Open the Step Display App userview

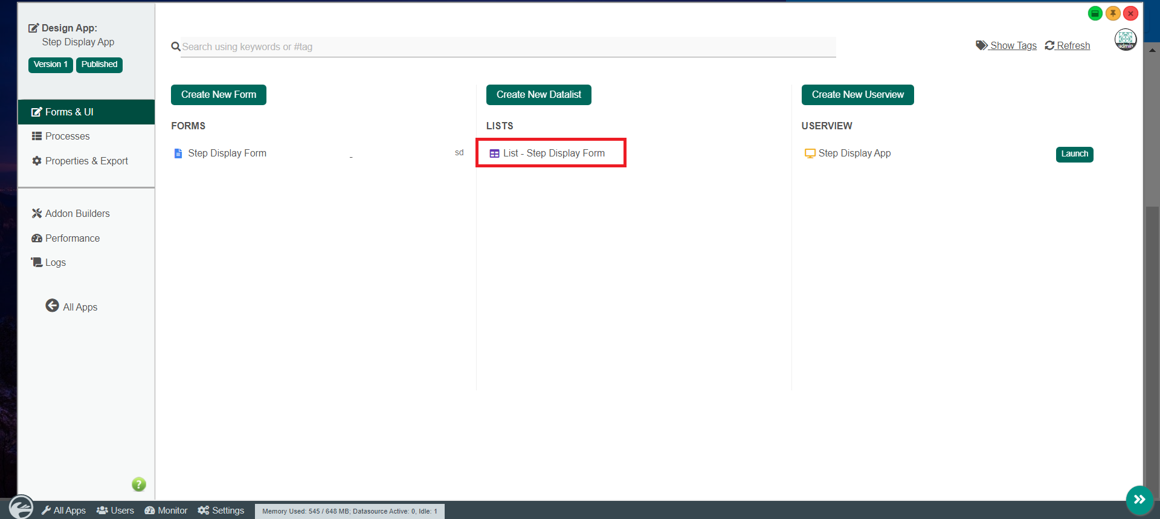[x=854, y=153]
